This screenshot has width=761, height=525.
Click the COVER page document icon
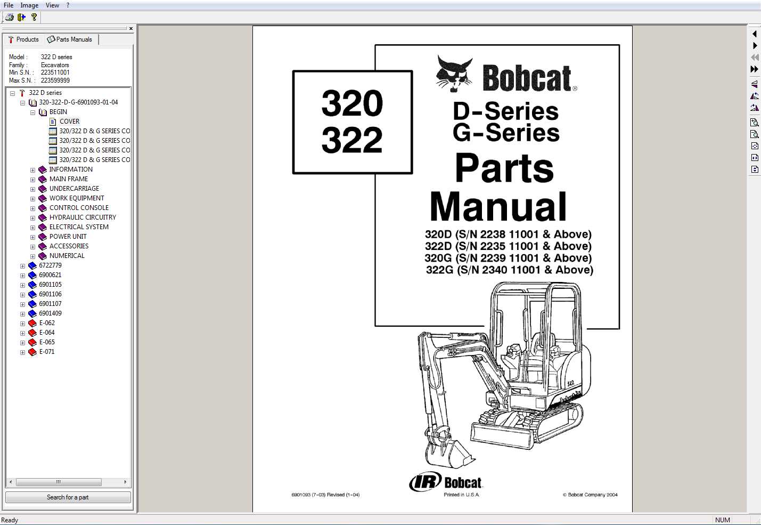(x=53, y=122)
